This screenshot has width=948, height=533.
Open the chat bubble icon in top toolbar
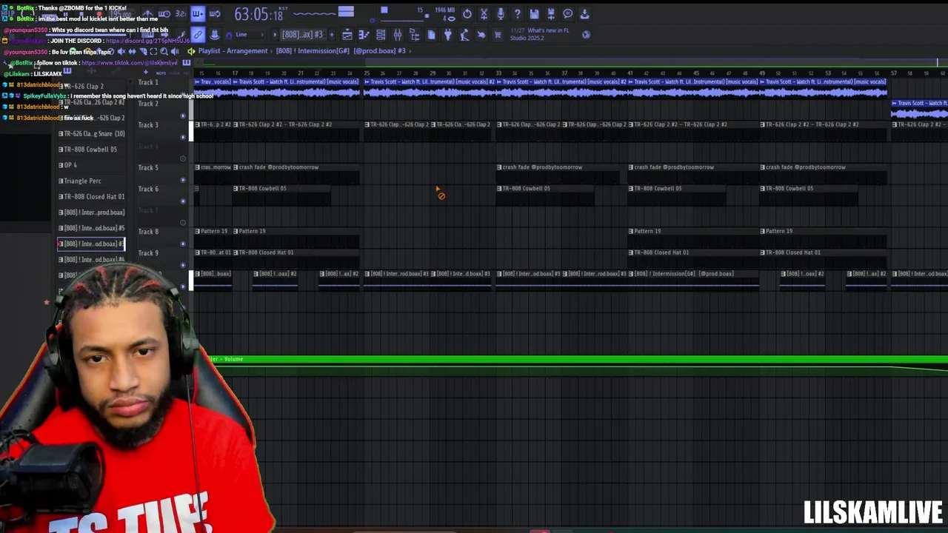567,14
